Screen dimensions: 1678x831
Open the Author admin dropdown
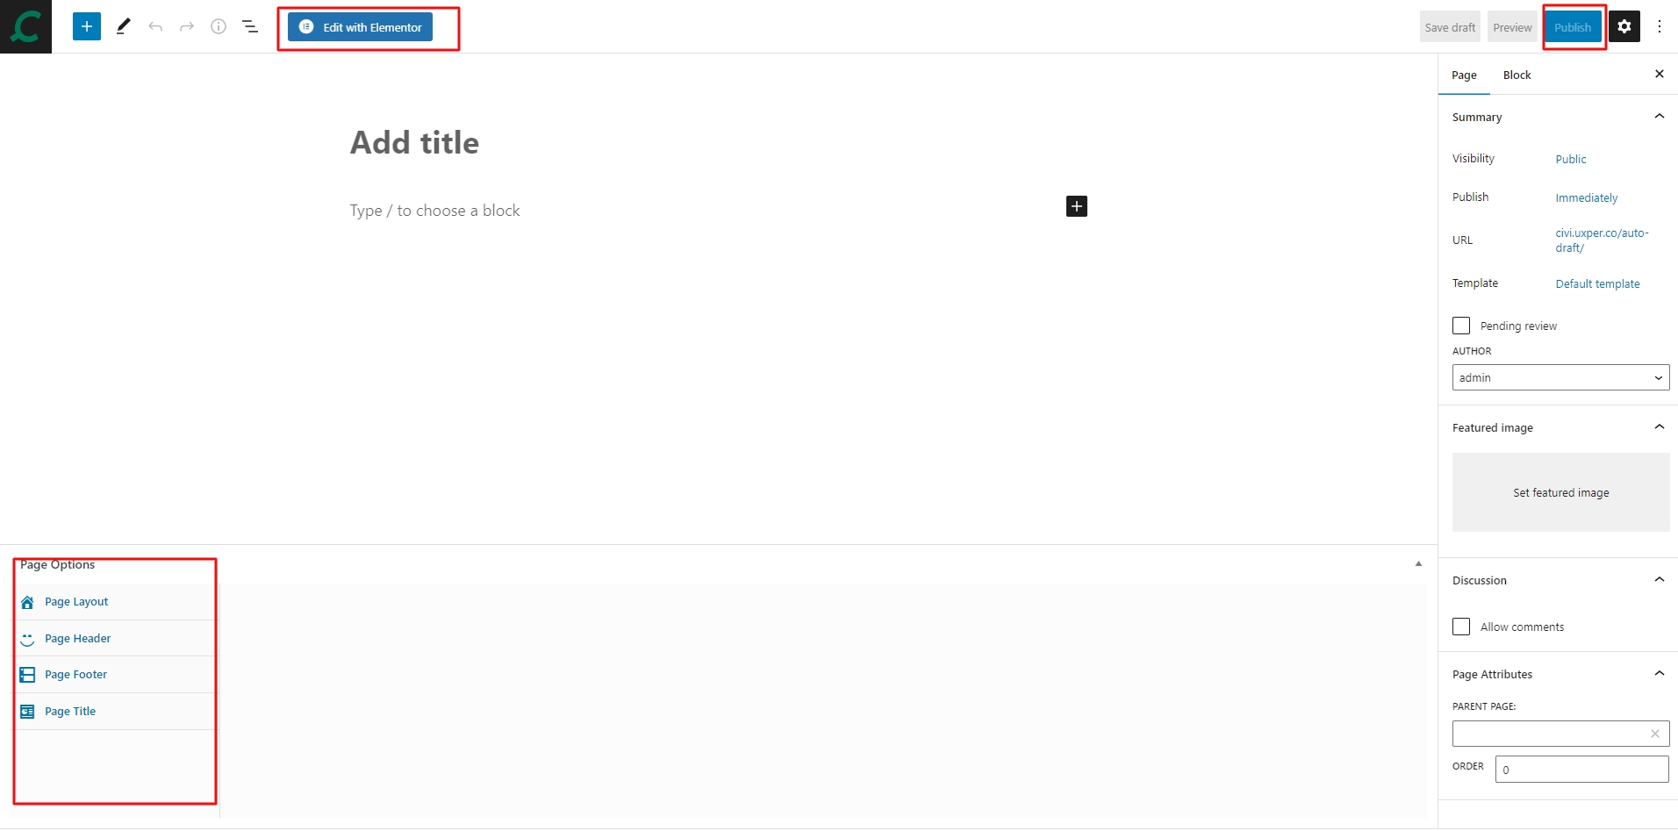[x=1560, y=377]
